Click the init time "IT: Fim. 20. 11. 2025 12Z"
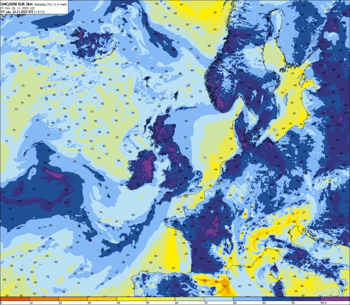This screenshot has width=350, height=305. pyautogui.click(x=17, y=8)
